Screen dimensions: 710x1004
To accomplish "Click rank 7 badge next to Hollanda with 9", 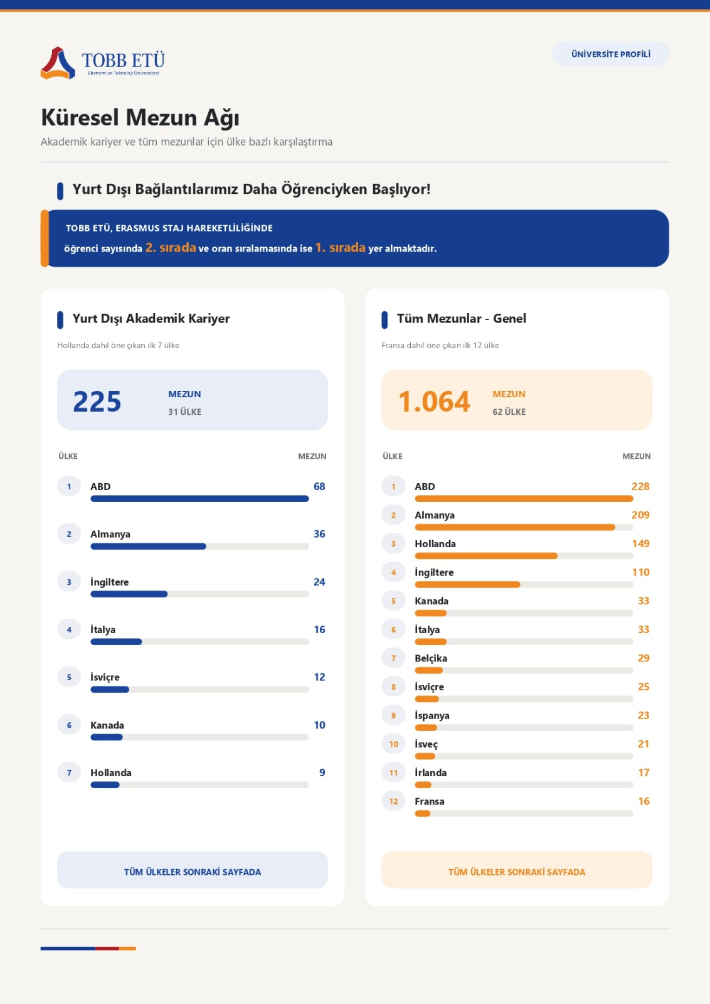I will point(69,772).
